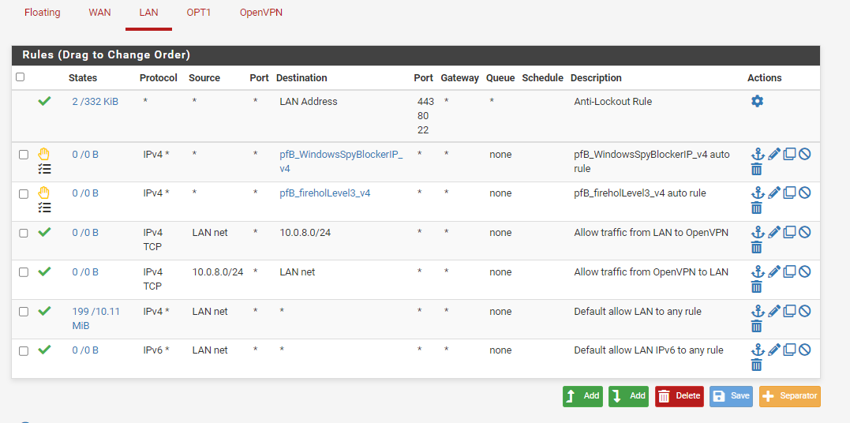This screenshot has height=423, width=850.
Task: Open pfB_WindowsSpyBlockerIP_v4 alias link
Action: click(341, 162)
